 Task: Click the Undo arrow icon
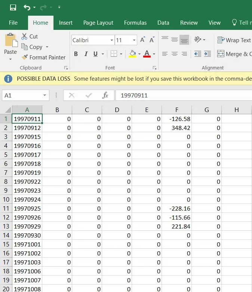[27, 7]
